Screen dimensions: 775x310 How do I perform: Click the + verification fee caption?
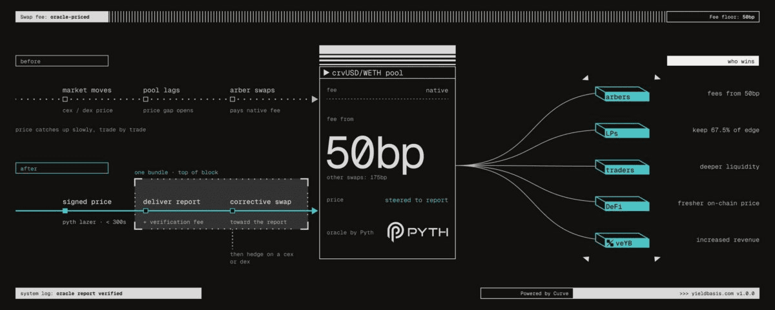click(172, 223)
